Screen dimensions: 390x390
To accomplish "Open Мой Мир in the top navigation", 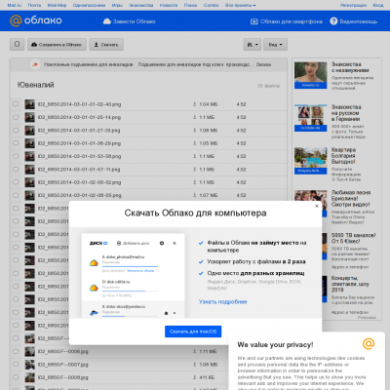I will (x=57, y=5).
